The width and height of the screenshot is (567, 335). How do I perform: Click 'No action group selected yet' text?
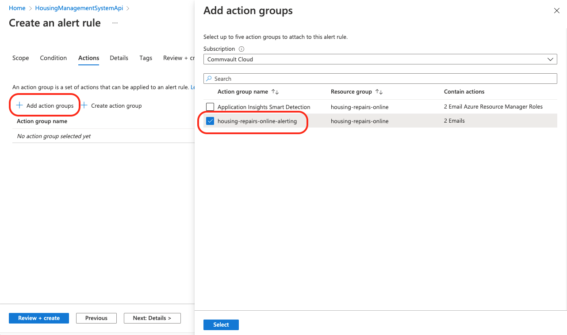pyautogui.click(x=54, y=136)
